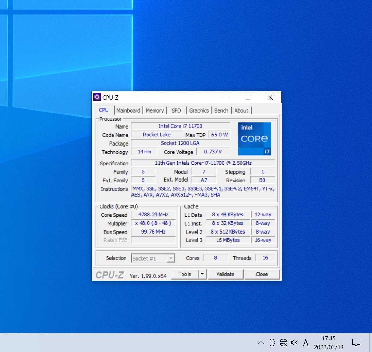The image size is (372, 352).
Task: Click the Max TDP value '65.0 W'
Action: 219,135
